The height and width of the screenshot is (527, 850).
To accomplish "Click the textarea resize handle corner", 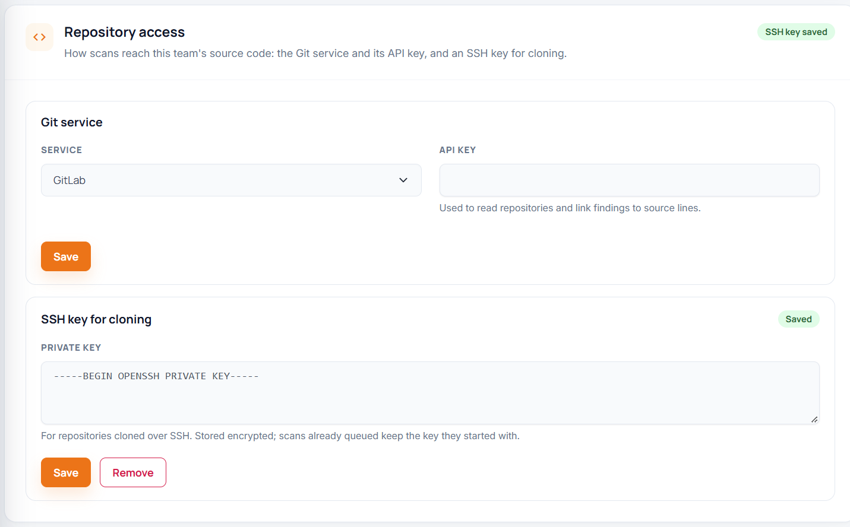I will pos(814,419).
